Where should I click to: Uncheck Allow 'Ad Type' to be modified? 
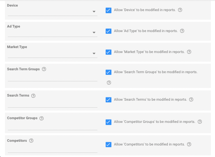(109, 31)
